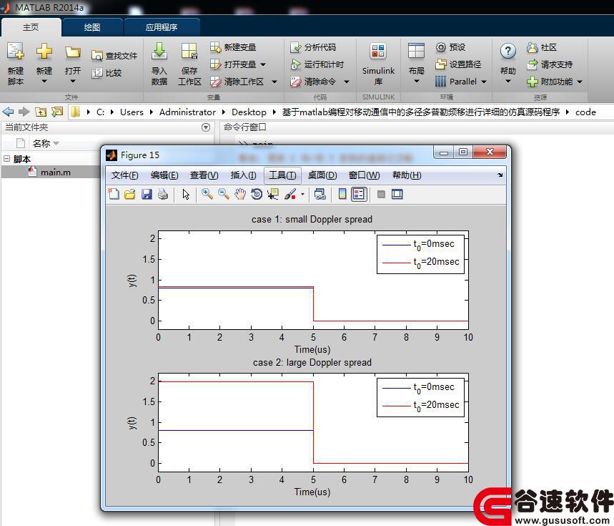Open the 桌面(D) menu in Figure 15
Screen dimensions: 614x526
pyautogui.click(x=322, y=175)
